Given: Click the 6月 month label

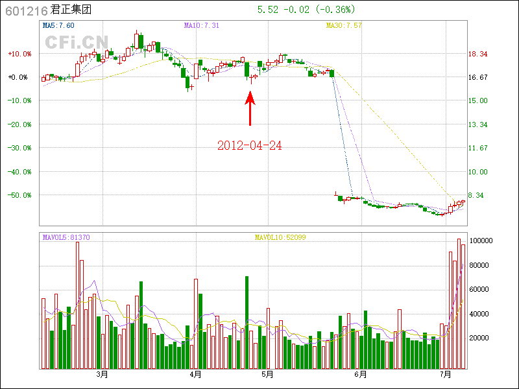Looking at the screenshot, I should point(361,375).
